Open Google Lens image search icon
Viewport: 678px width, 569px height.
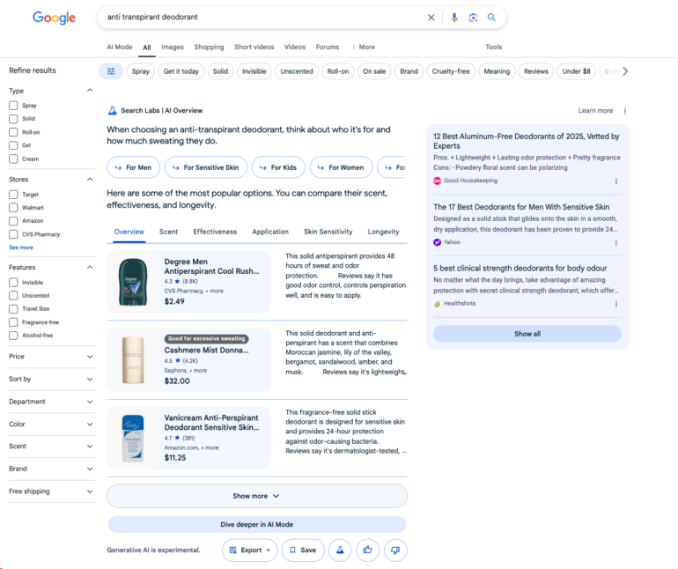[x=473, y=18]
